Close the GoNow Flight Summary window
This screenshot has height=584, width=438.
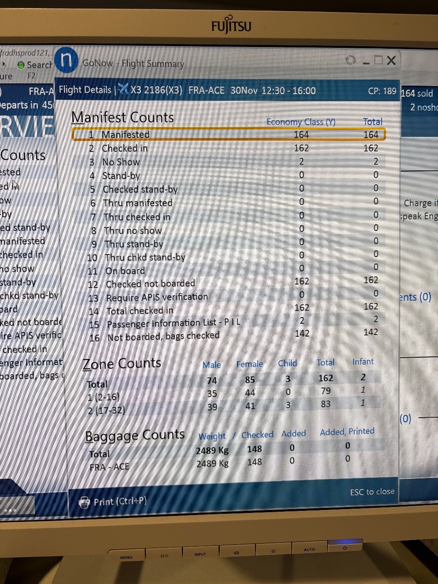click(x=391, y=60)
